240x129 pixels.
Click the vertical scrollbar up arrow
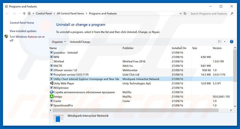235,48
